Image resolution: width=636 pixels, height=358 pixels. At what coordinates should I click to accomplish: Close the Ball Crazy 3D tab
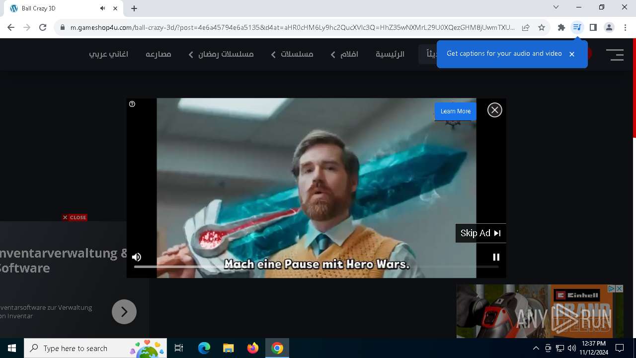coord(115,8)
